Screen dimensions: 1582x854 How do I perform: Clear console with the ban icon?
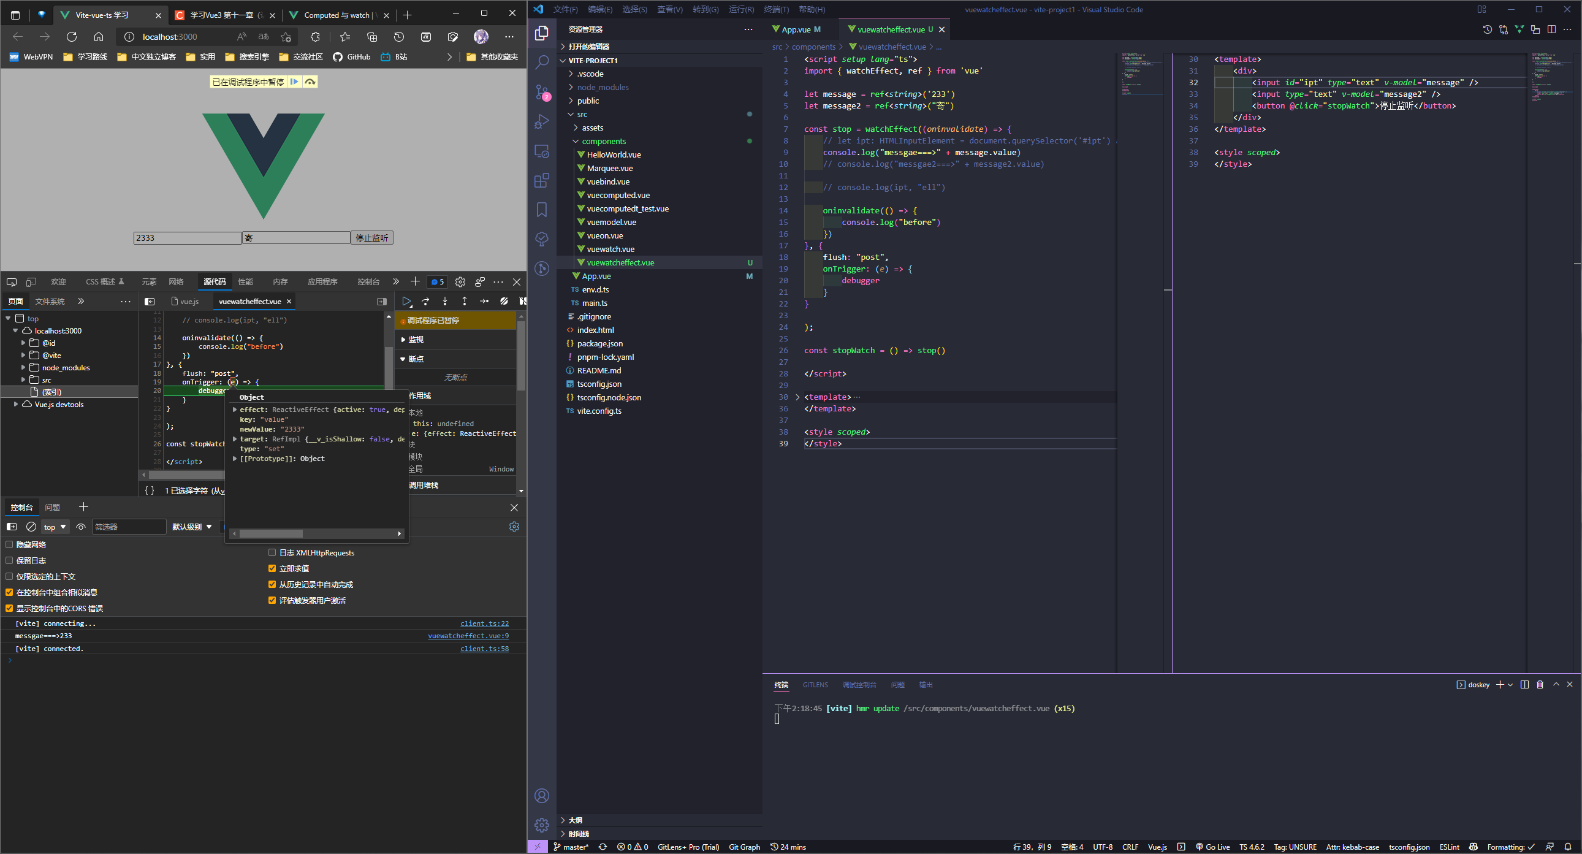(31, 527)
